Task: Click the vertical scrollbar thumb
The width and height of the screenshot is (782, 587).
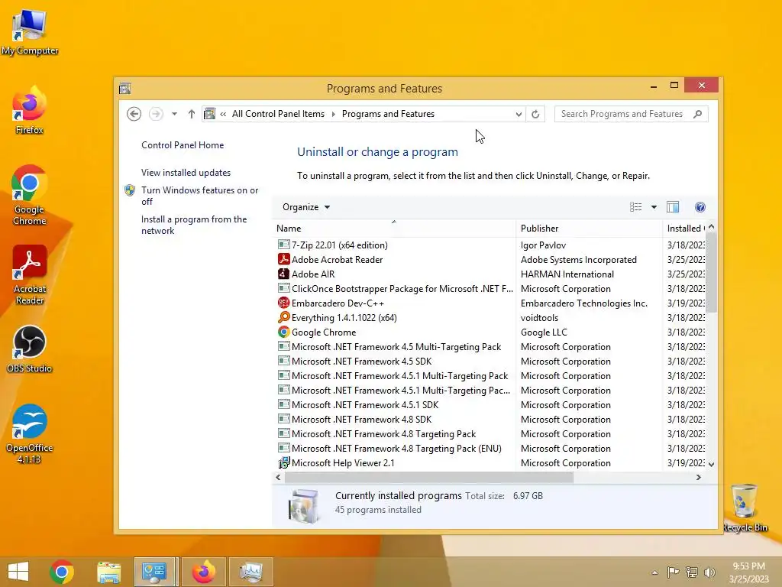Action: (712, 273)
